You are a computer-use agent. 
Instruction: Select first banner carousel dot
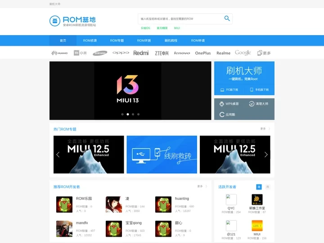pos(122,114)
